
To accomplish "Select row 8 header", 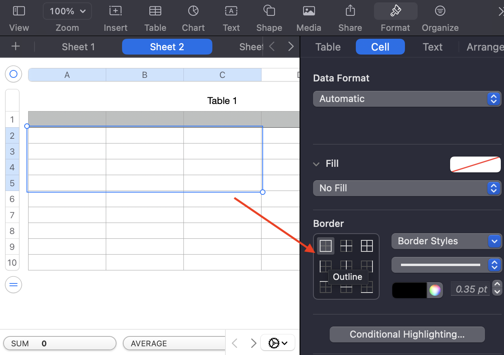I will [12, 231].
